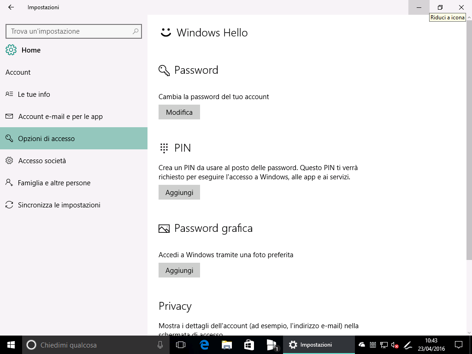Click the gear icon next to Accesso società
This screenshot has height=354, width=472.
pyautogui.click(x=9, y=160)
